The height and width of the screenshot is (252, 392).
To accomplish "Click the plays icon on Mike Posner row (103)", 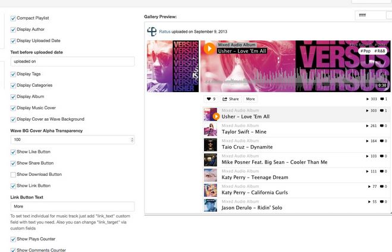I will point(368,156).
